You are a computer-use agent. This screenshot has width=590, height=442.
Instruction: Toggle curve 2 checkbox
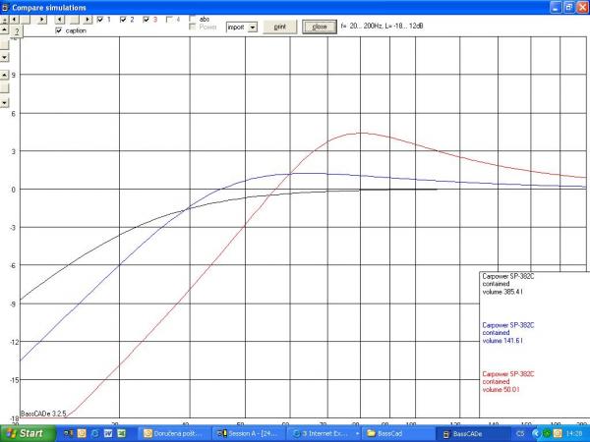[123, 20]
